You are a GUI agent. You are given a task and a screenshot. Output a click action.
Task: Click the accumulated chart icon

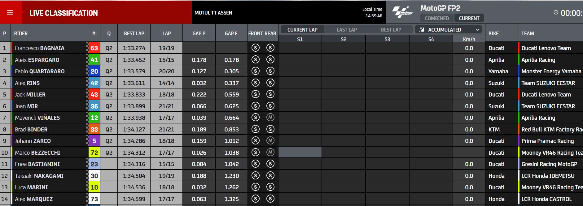pos(422,30)
